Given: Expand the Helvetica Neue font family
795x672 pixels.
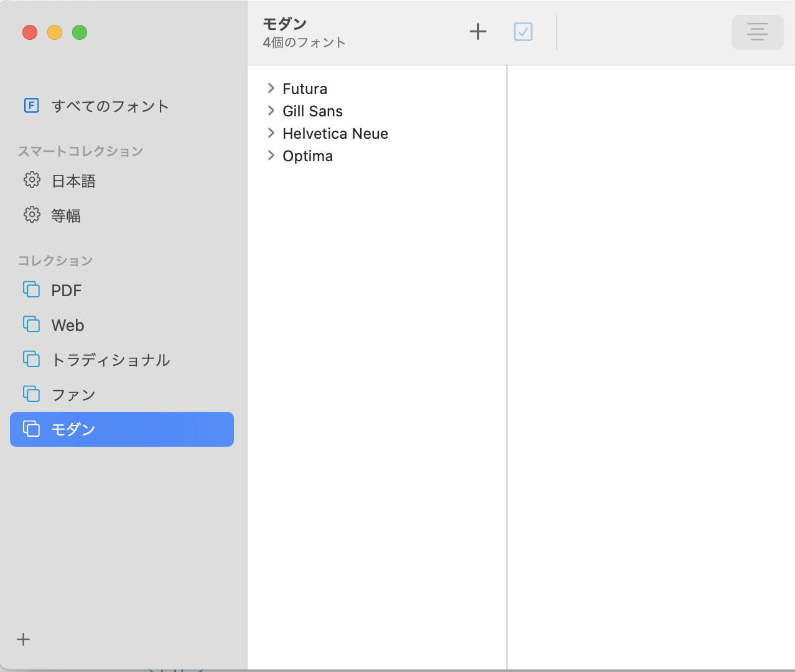Looking at the screenshot, I should pyautogui.click(x=271, y=133).
